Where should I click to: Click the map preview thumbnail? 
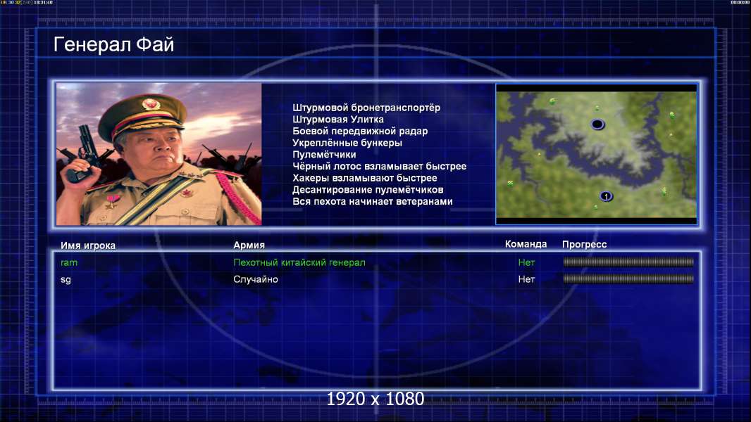(x=596, y=154)
